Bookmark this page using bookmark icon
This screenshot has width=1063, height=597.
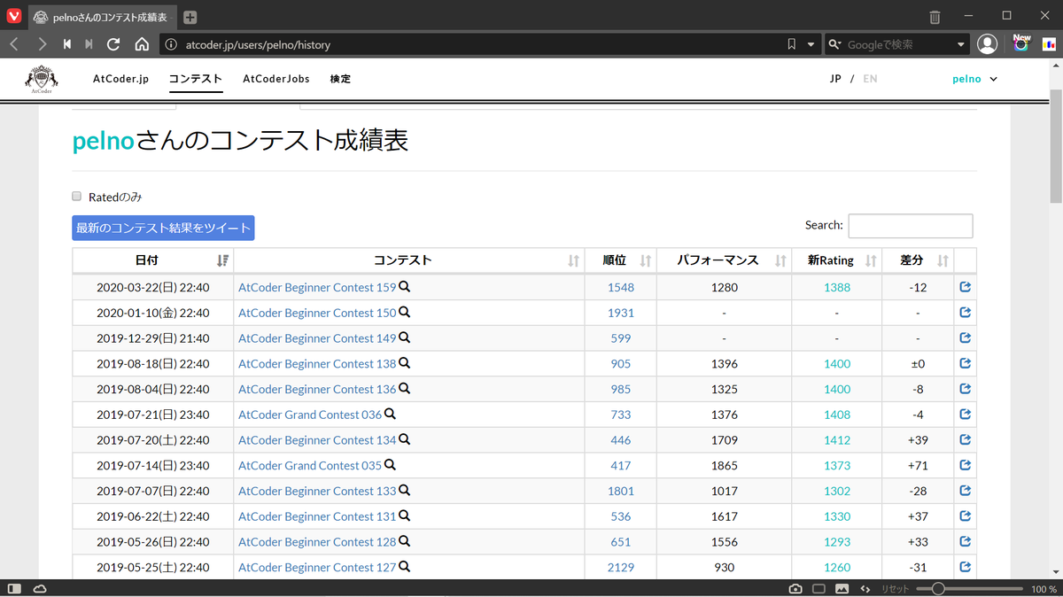coord(792,43)
